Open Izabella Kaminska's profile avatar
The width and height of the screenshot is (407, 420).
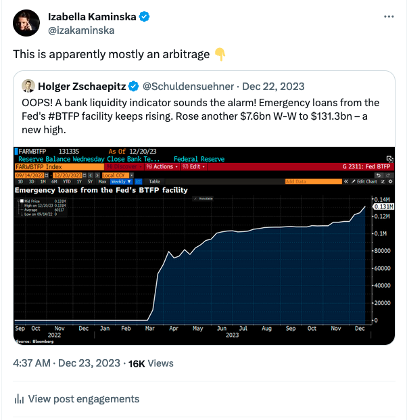26,23
